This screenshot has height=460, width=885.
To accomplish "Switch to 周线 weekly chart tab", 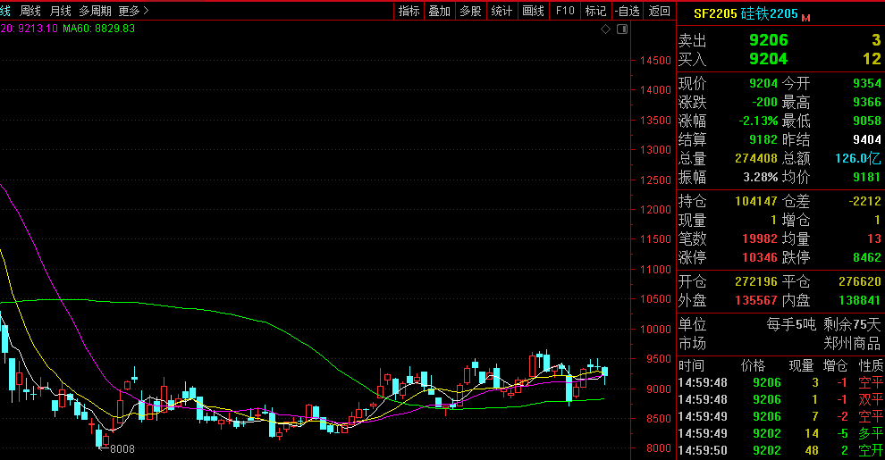I will pyautogui.click(x=30, y=11).
